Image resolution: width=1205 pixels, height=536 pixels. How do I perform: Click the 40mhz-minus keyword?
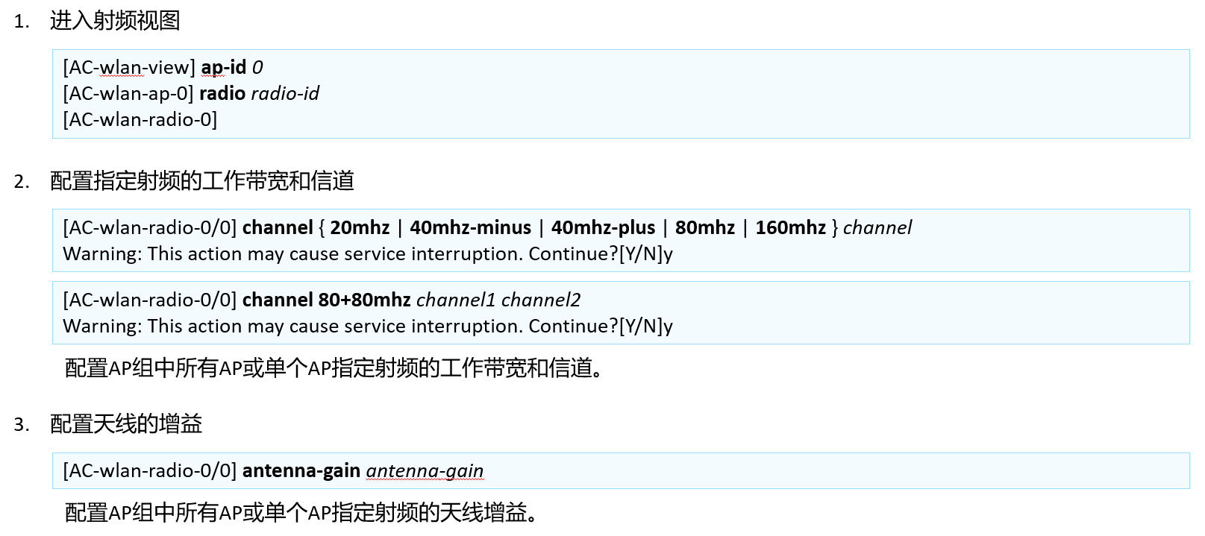pos(470,228)
